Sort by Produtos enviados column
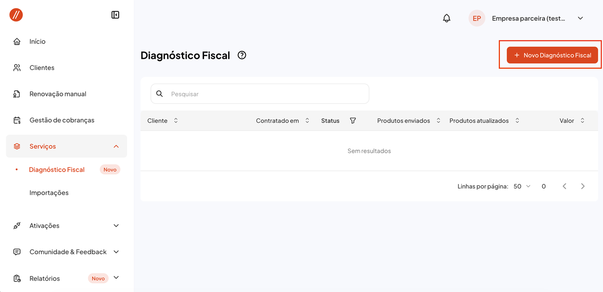 click(438, 121)
